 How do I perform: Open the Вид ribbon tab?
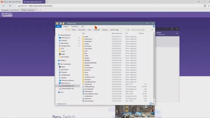(x=83, y=27)
